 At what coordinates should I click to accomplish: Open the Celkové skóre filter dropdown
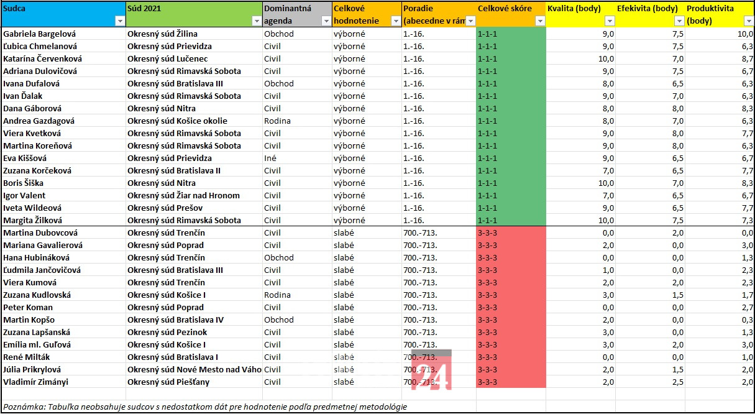539,21
